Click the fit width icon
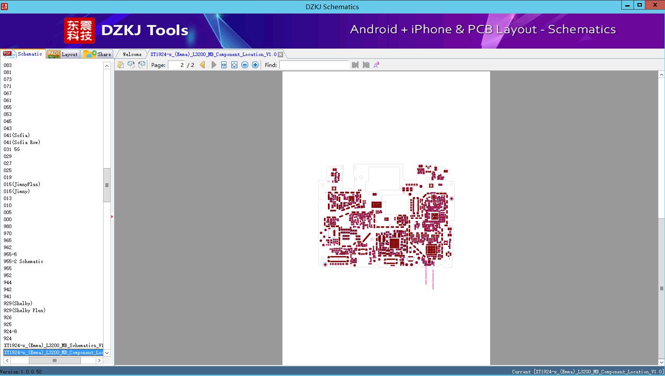The image size is (665, 376). 224,65
